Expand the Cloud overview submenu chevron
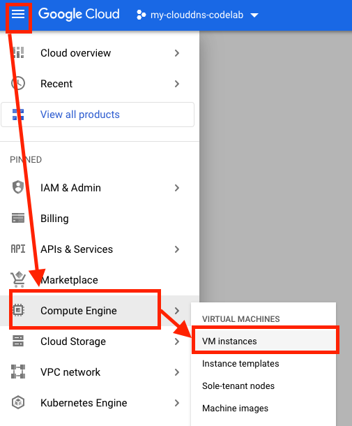This screenshot has height=426, width=352. [177, 53]
